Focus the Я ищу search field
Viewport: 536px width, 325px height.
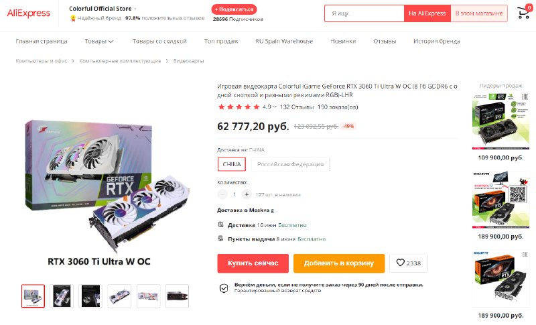(364, 13)
